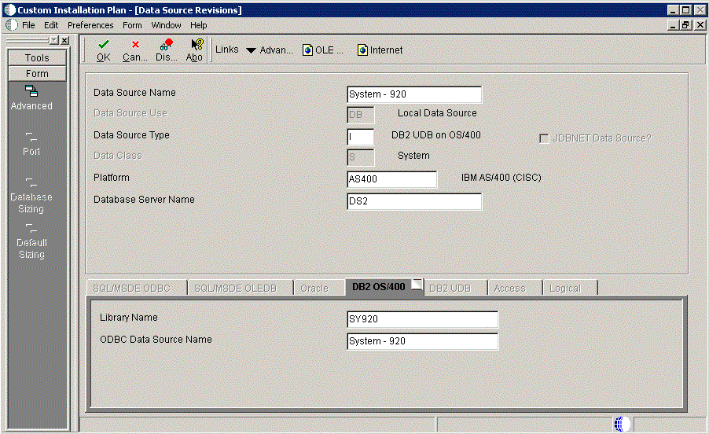The width and height of the screenshot is (709, 434).
Task: Click the Links toolbar label
Action: (x=227, y=50)
